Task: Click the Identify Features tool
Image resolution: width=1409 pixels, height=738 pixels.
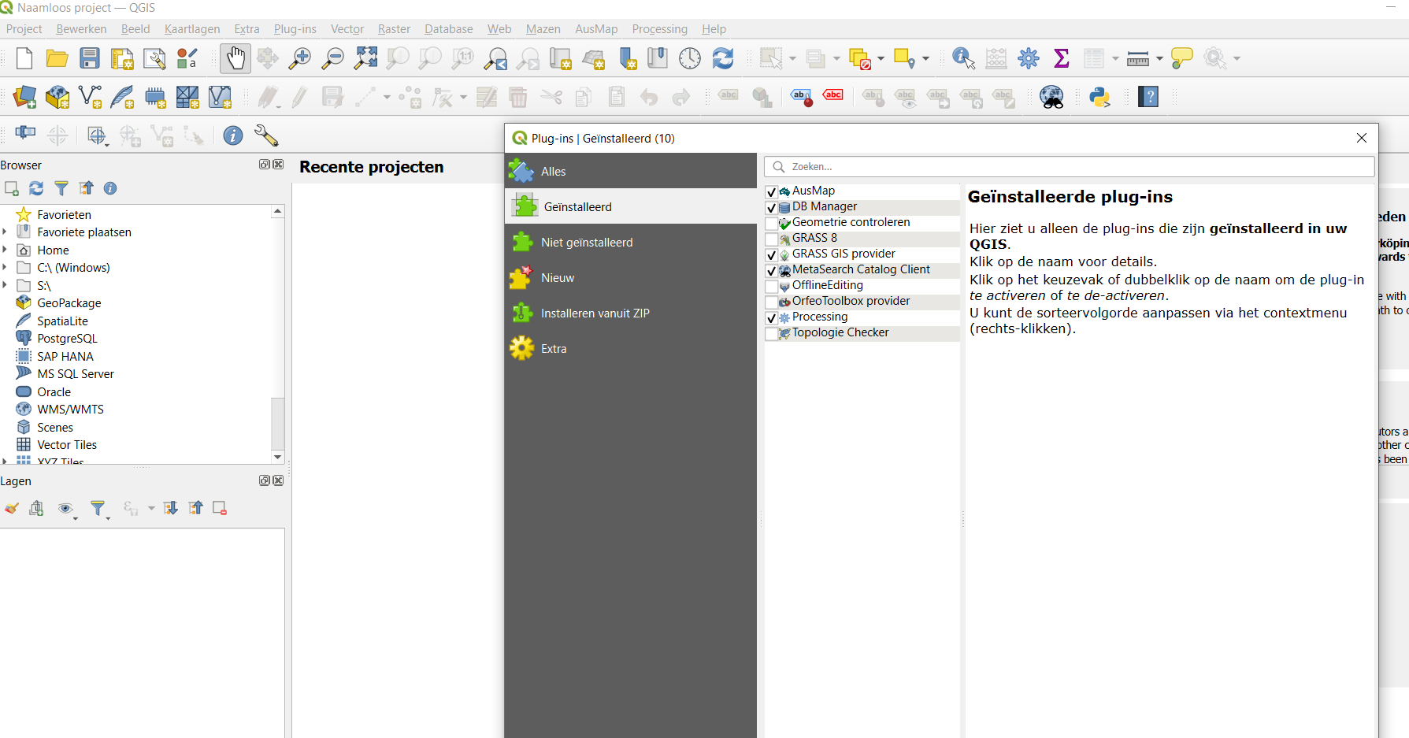Action: 962,58
